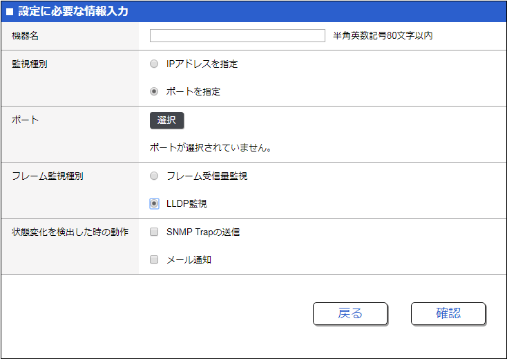Image resolution: width=507 pixels, height=359 pixels.
Task: Pick the LLDP監視 radio button
Action: [154, 203]
